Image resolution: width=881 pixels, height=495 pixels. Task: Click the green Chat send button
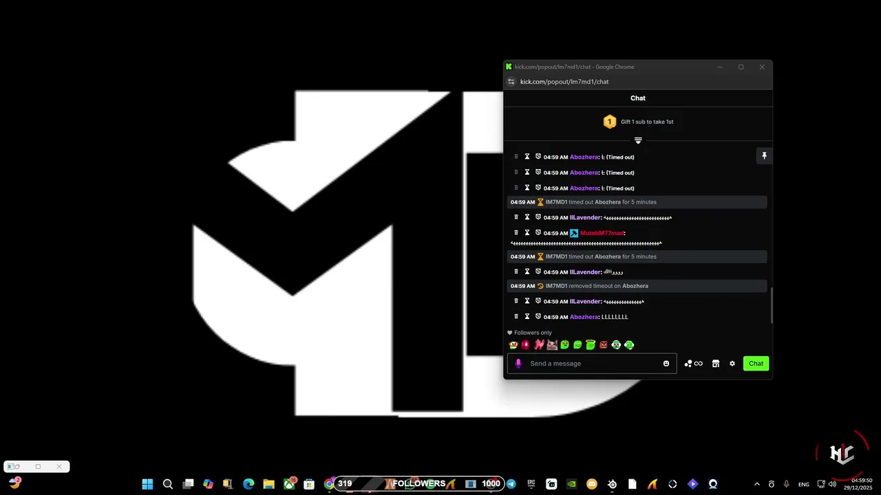pos(756,364)
